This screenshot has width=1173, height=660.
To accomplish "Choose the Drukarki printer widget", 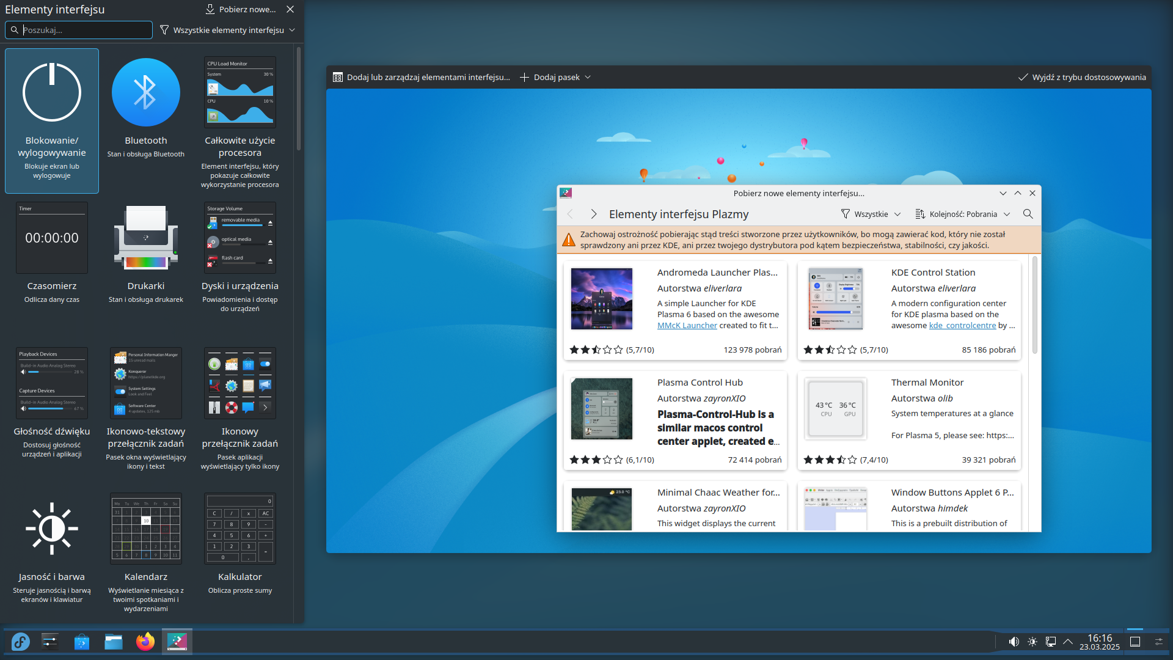I will tap(145, 238).
